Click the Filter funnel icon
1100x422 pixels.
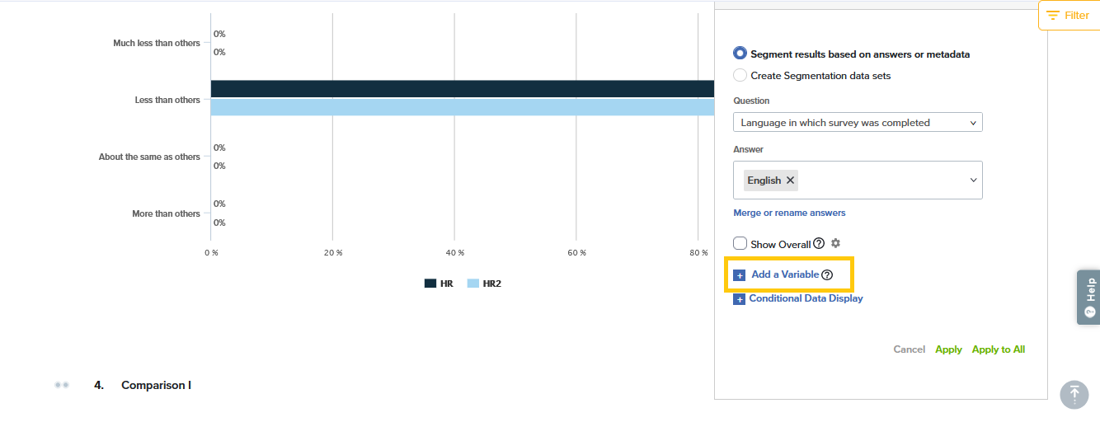[x=1052, y=16]
